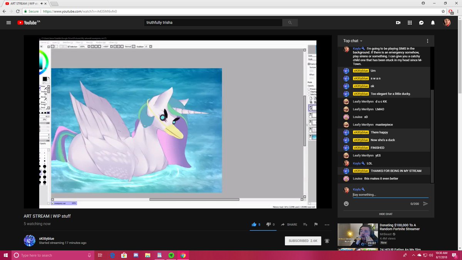462x260 pixels.
Task: Click the address bar URL
Action: coord(80,12)
